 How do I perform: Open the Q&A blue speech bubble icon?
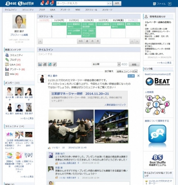tap(157, 134)
